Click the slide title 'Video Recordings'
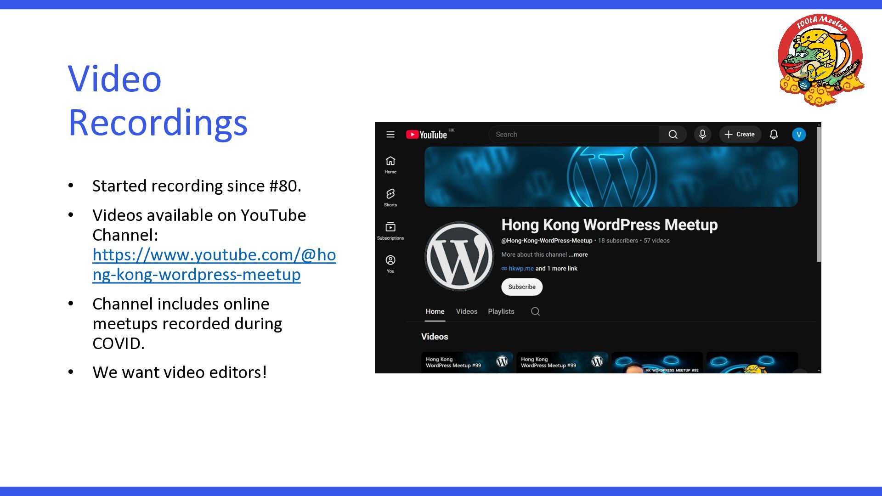Viewport: 882px width, 496px height. [158, 100]
